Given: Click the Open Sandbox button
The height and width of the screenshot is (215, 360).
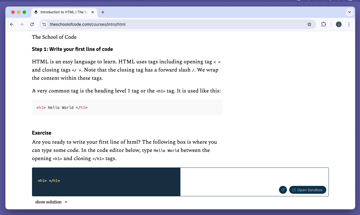Looking at the screenshot, I should (308, 190).
